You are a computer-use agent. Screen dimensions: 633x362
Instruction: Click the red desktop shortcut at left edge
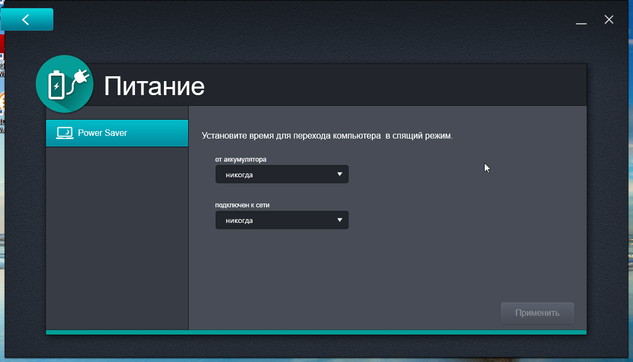2,43
